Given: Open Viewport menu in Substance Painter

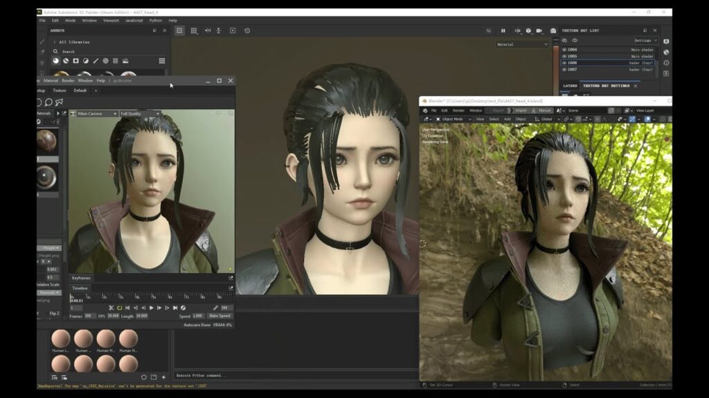Looking at the screenshot, I should click(x=111, y=20).
